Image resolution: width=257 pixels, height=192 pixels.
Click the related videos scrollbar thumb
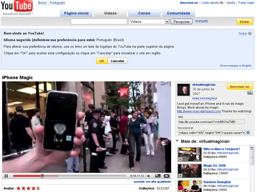click(252, 157)
